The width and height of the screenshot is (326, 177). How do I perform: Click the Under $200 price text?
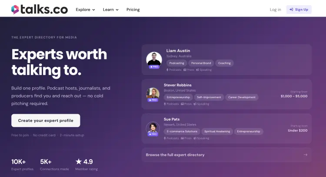click(297, 131)
